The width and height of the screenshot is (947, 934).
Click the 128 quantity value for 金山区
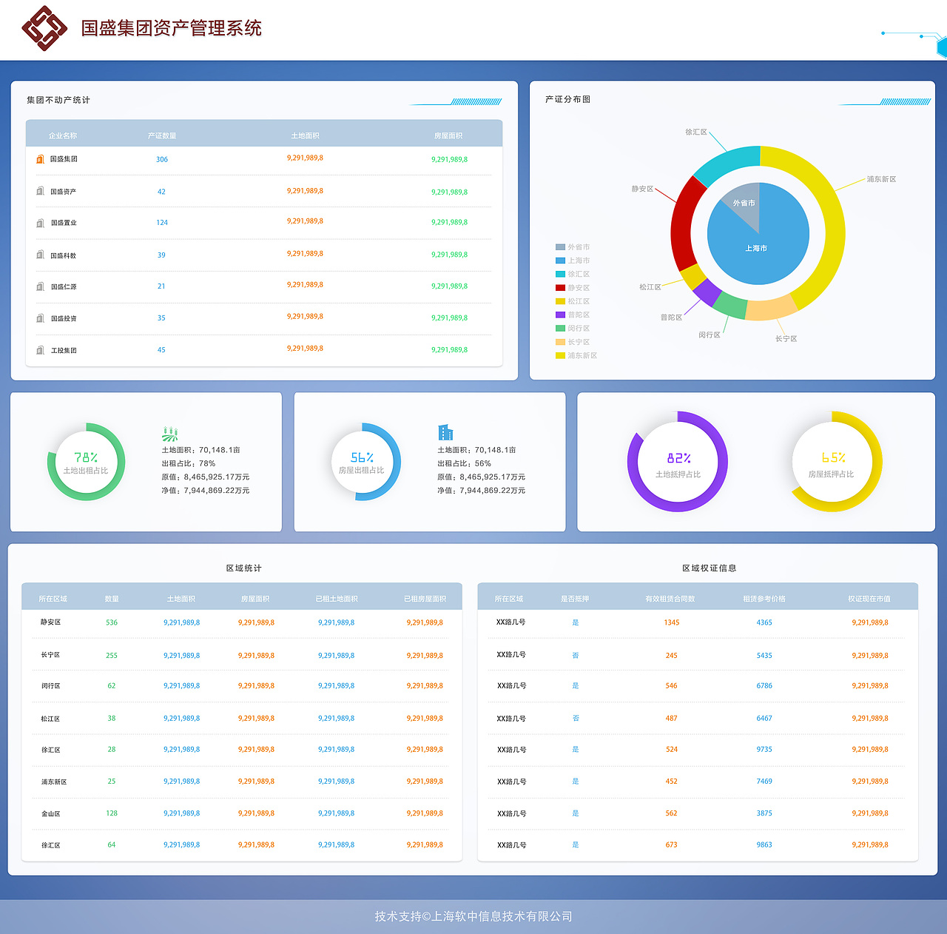(112, 813)
